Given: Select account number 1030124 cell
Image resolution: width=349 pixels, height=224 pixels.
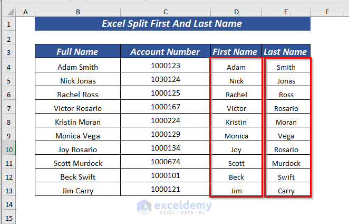Looking at the screenshot, I should pos(165,80).
